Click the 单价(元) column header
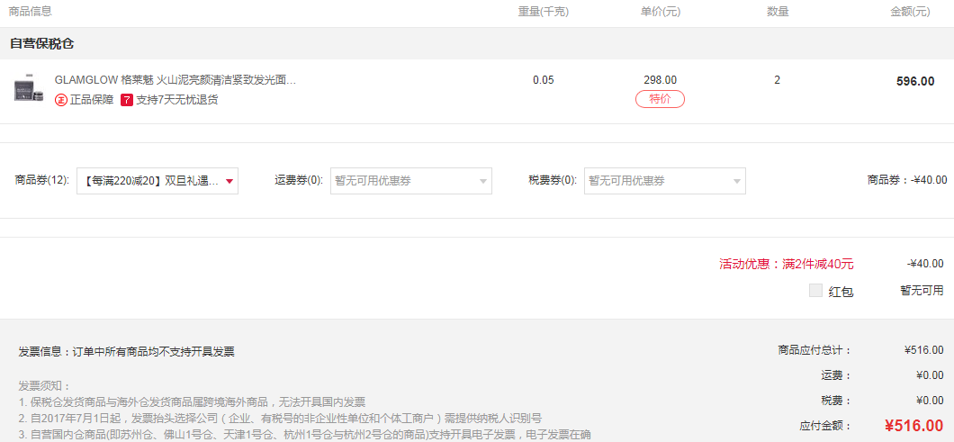The height and width of the screenshot is (442, 954). click(x=660, y=12)
